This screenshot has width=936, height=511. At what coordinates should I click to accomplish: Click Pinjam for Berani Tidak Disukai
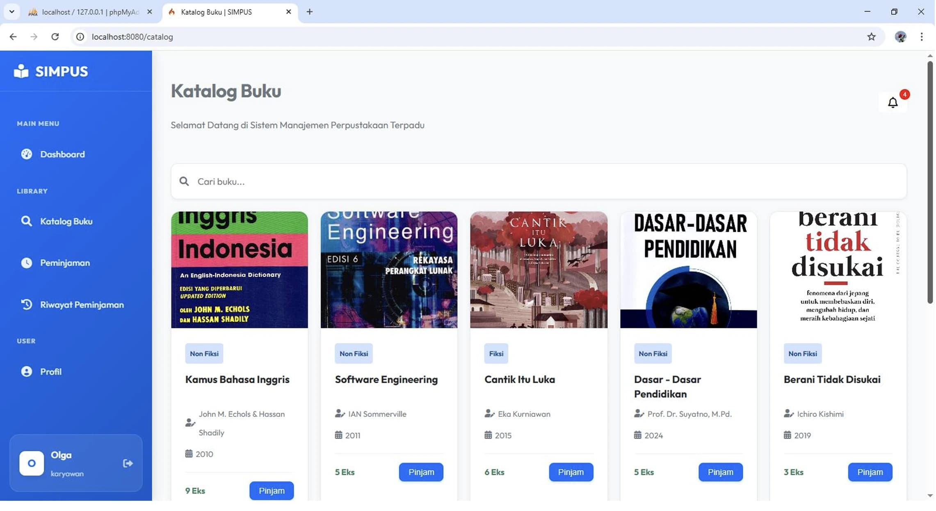(x=870, y=472)
